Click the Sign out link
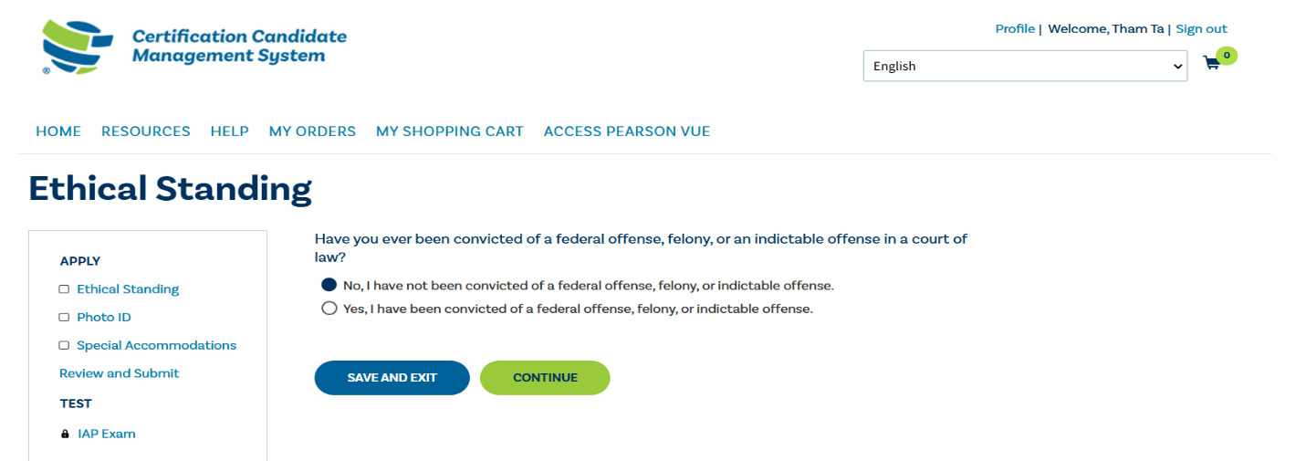 [x=1201, y=29]
